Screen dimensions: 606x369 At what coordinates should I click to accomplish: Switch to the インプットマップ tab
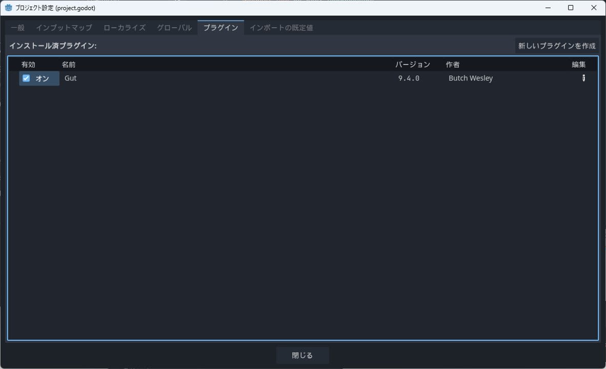tap(64, 28)
